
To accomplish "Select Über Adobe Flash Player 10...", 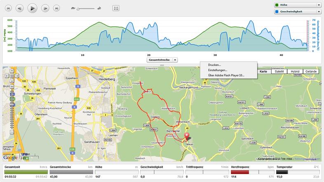I will [x=226, y=75].
